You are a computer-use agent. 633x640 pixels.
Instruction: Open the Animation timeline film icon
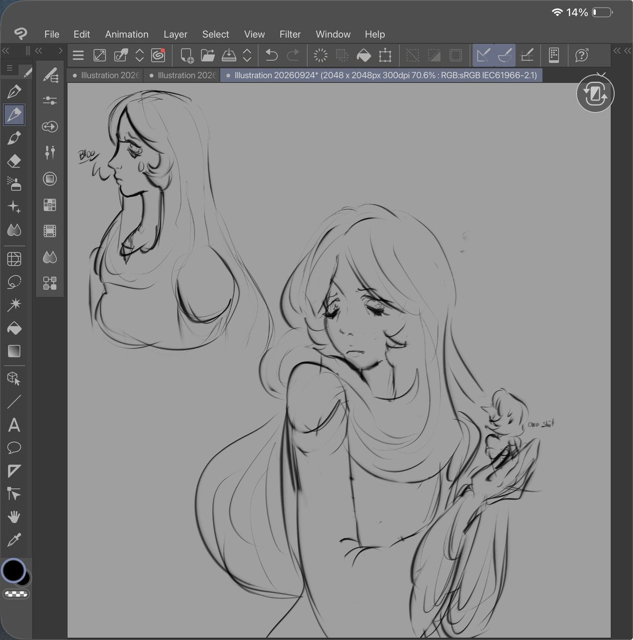click(50, 231)
